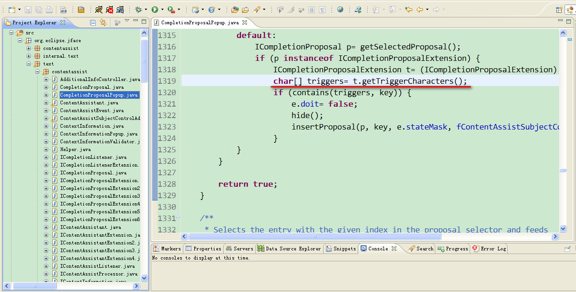The height and width of the screenshot is (292, 576).
Task: Select ICompletionProposal.java in the tree
Action: 93,173
